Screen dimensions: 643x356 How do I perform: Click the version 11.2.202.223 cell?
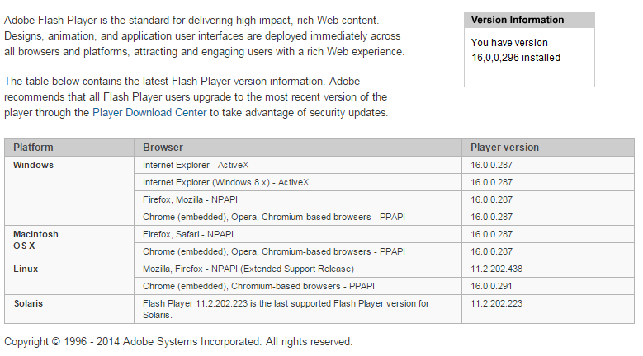click(x=548, y=309)
